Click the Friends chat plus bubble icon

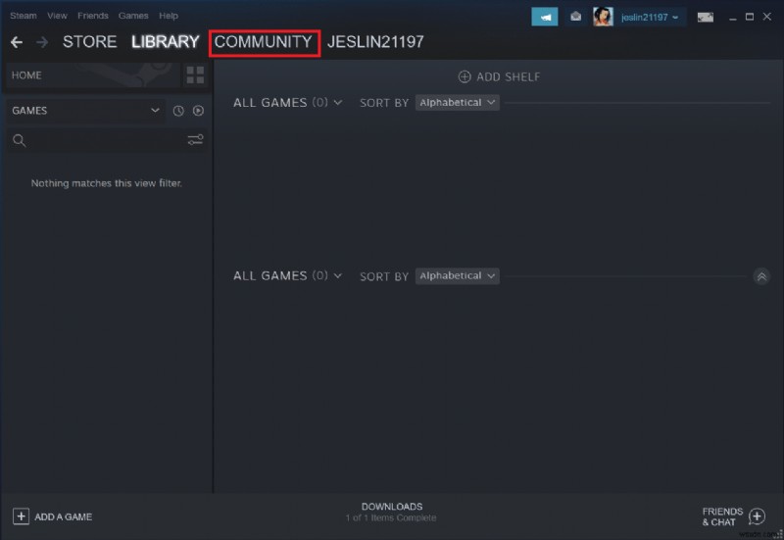coord(757,516)
